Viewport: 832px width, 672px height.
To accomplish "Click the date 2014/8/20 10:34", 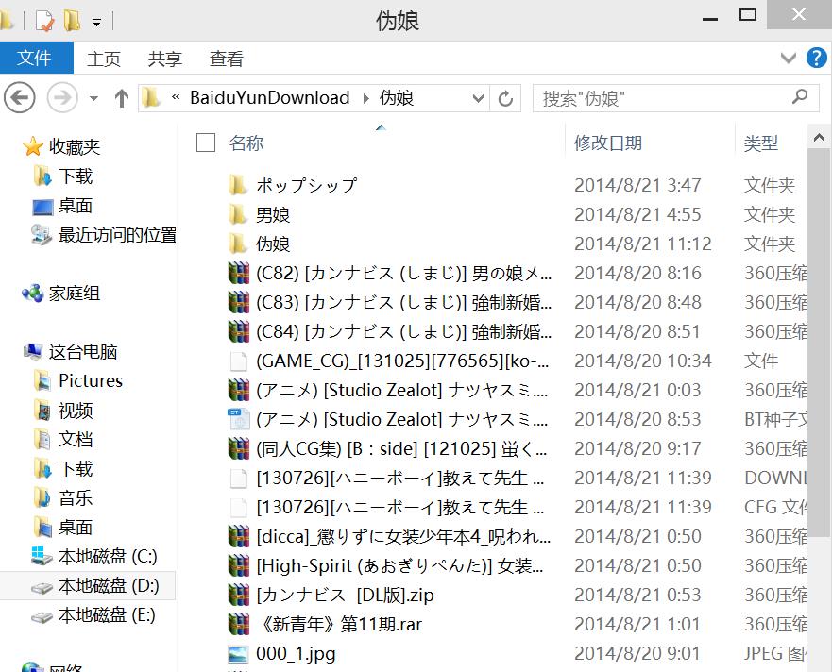I will point(642,361).
